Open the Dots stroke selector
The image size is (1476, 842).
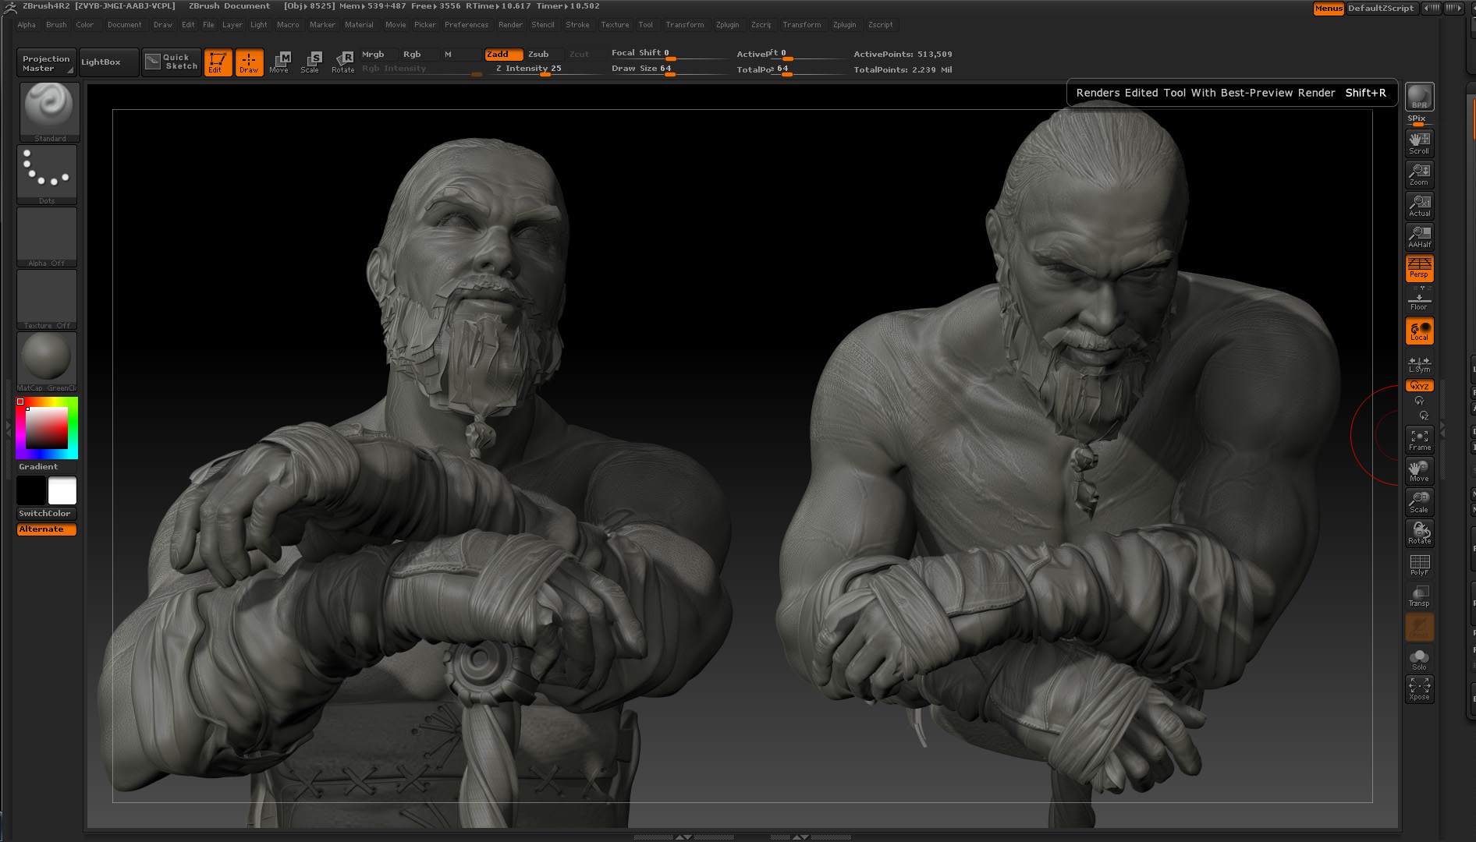point(47,175)
